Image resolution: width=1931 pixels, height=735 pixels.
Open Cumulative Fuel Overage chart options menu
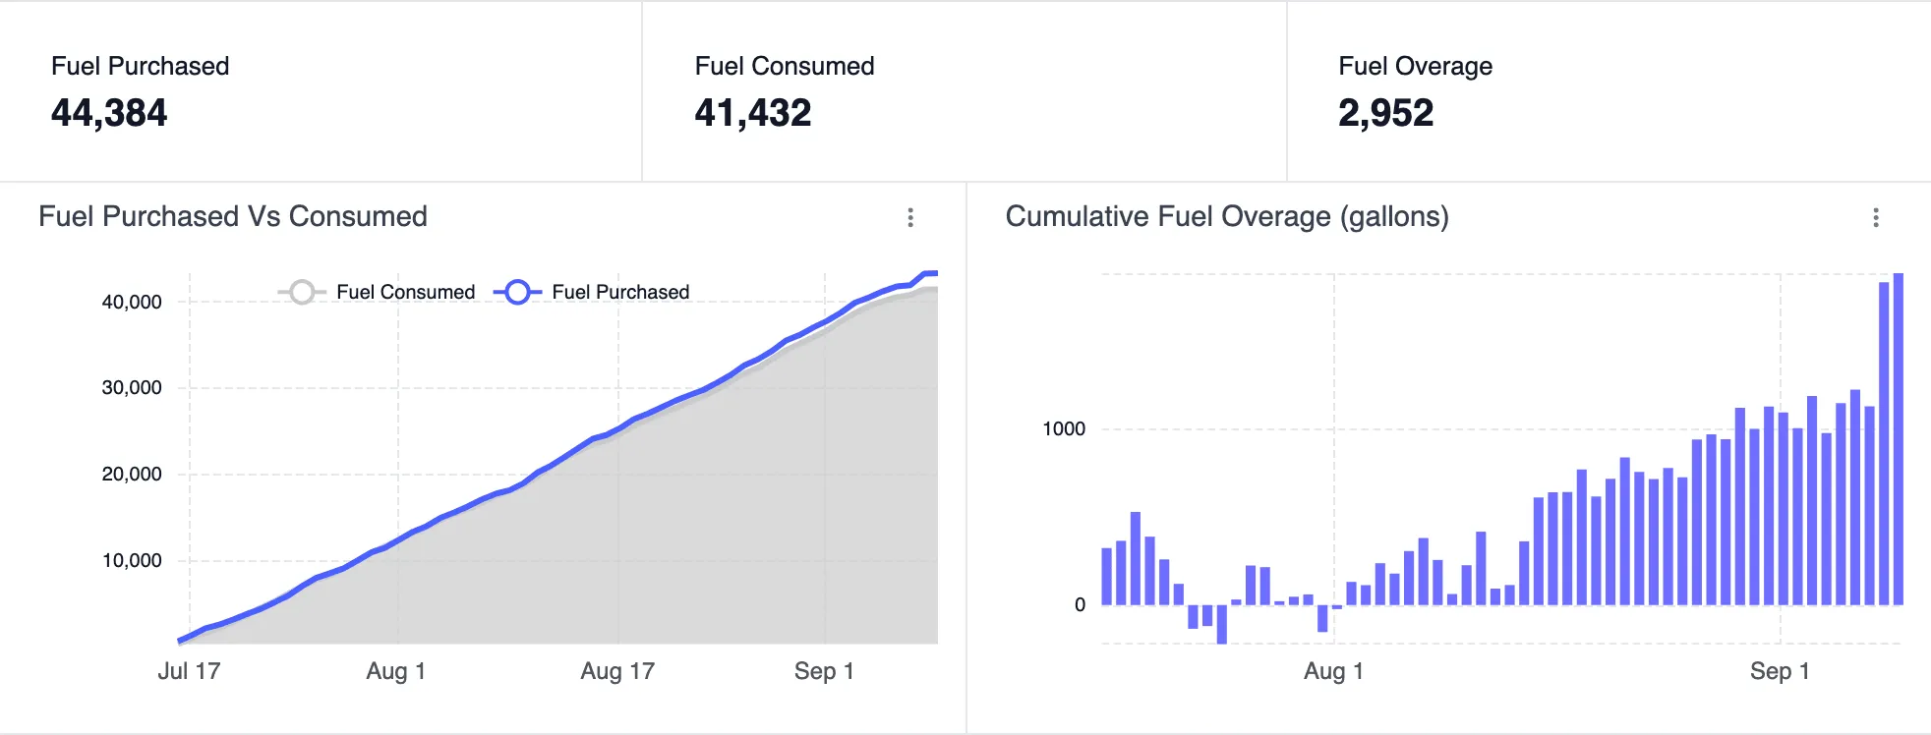tap(1876, 217)
